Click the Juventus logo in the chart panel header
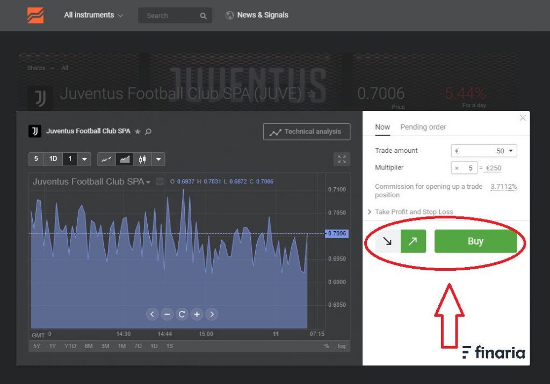The height and width of the screenshot is (384, 550). [35, 131]
